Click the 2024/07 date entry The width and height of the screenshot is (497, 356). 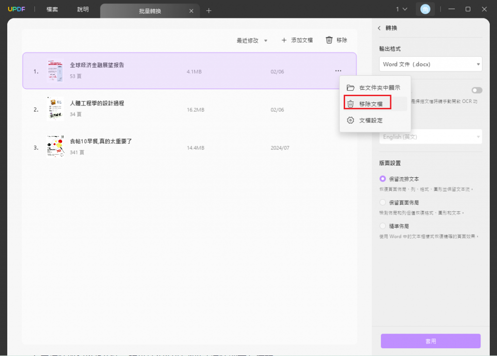coord(280,148)
